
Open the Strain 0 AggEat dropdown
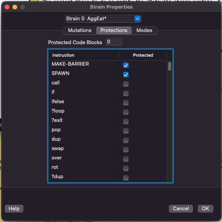click(103, 19)
